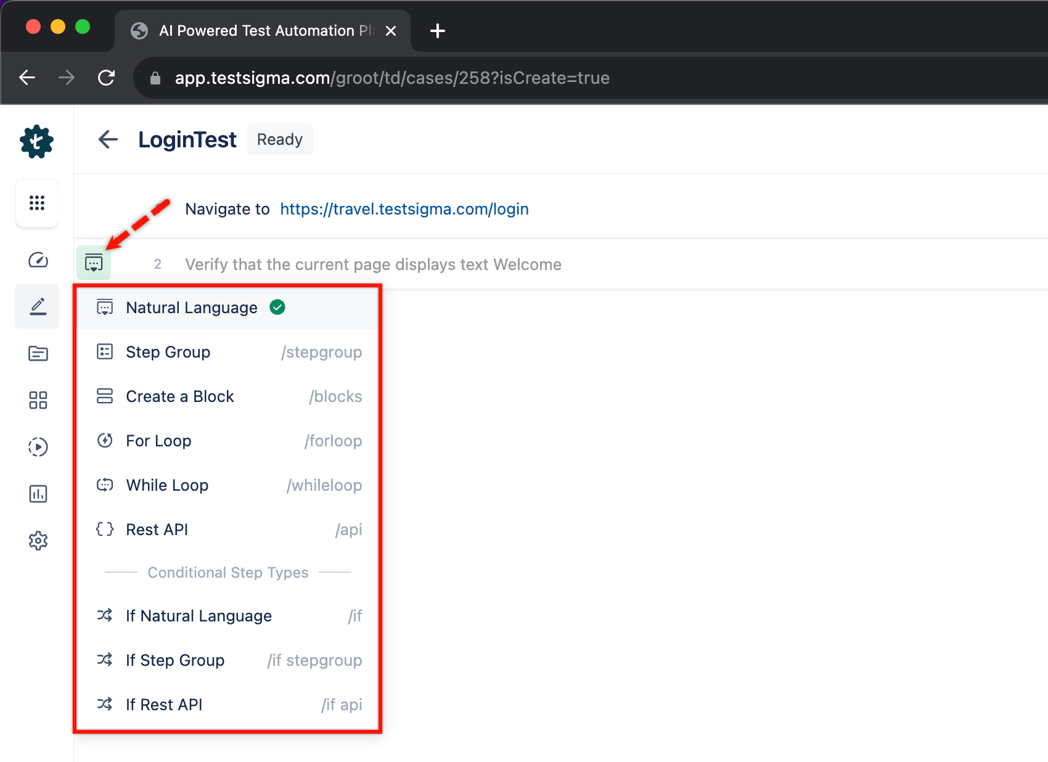Click the address bar URL
The height and width of the screenshot is (762, 1048).
(392, 78)
